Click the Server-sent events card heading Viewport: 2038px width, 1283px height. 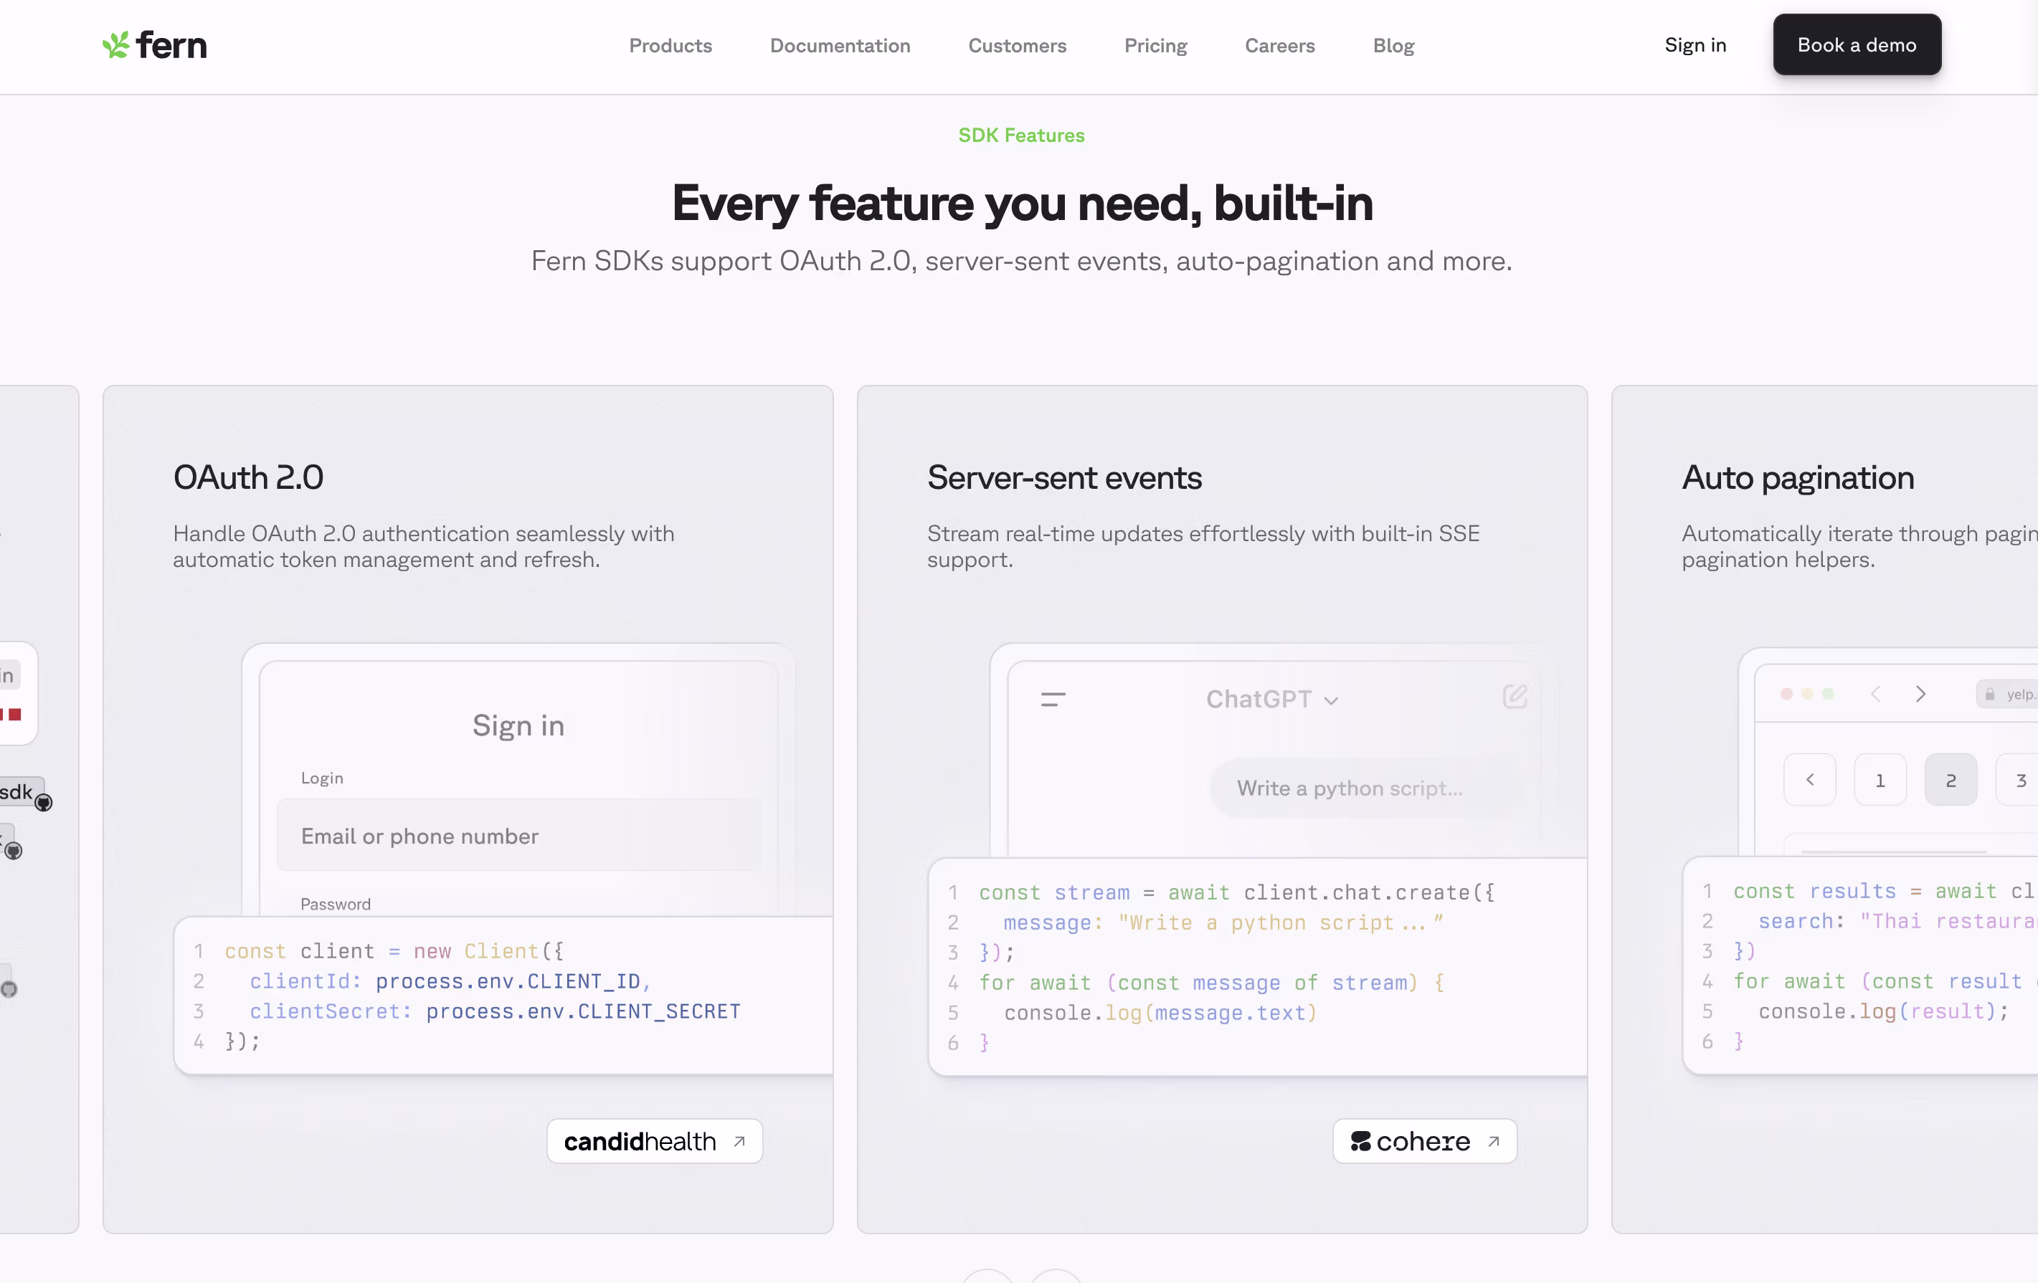(1064, 477)
